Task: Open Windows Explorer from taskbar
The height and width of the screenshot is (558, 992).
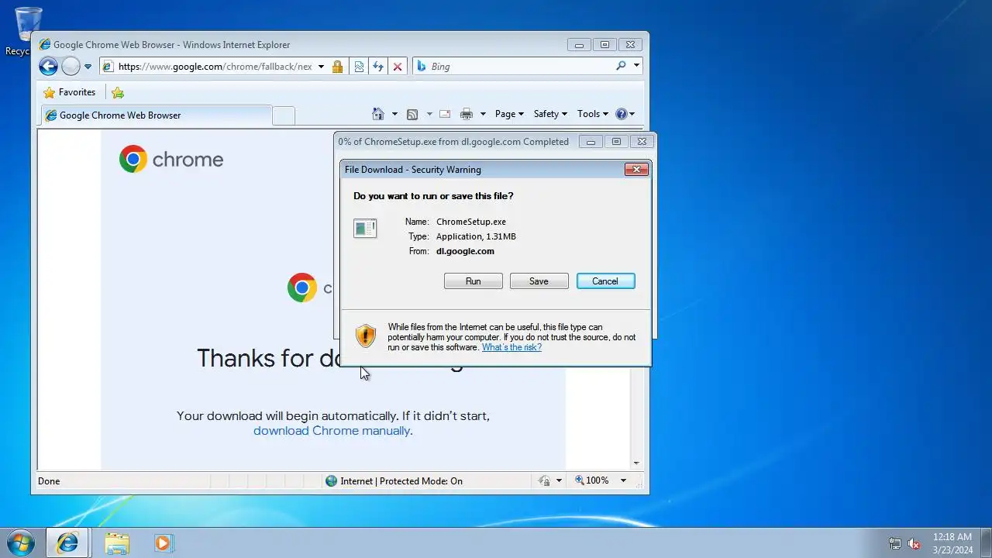Action: [x=117, y=543]
